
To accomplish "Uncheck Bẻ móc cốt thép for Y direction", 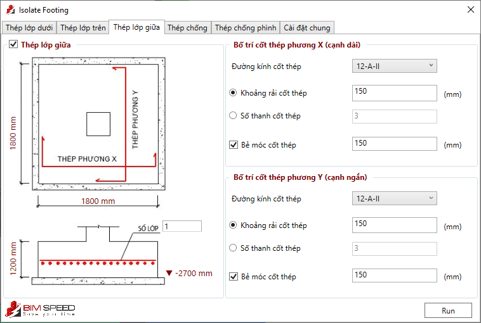I will (x=233, y=277).
